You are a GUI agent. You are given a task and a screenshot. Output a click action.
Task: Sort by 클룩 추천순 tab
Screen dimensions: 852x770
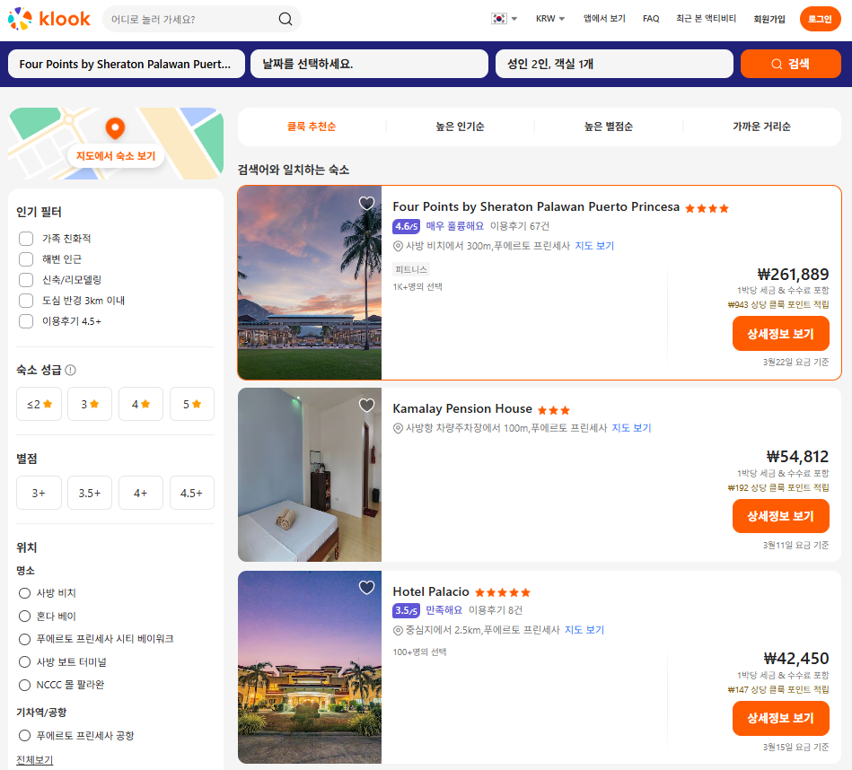312,127
